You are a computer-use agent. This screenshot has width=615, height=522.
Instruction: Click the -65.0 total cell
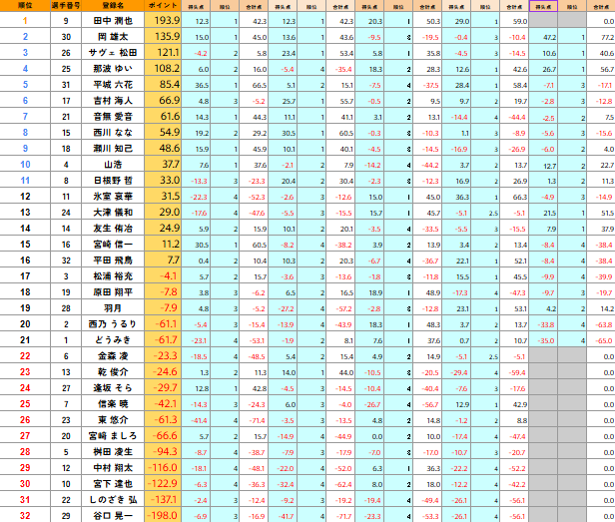tap(601, 340)
